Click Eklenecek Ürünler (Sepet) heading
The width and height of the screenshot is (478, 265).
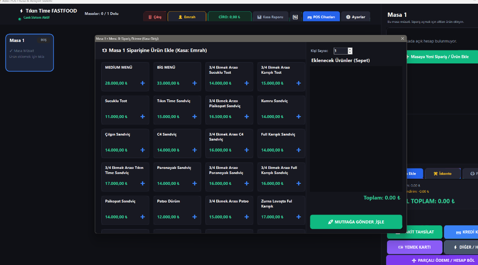[x=340, y=60]
